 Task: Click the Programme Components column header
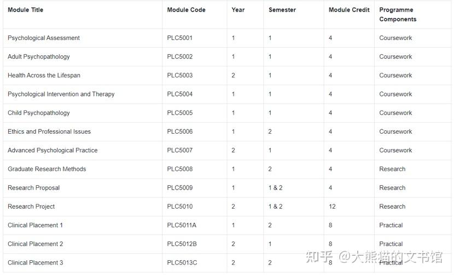[398, 14]
